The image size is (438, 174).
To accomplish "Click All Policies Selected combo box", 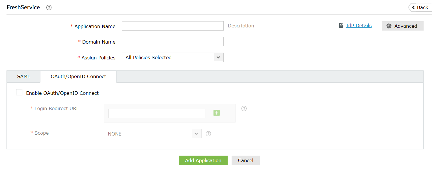I will [169, 57].
